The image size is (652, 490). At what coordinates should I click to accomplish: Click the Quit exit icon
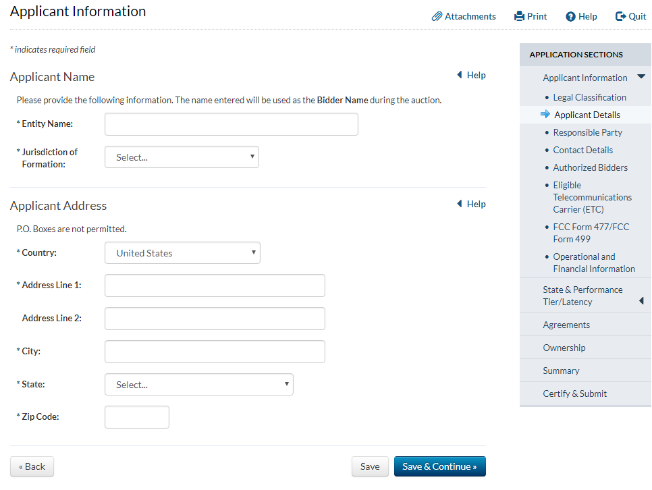(x=621, y=17)
